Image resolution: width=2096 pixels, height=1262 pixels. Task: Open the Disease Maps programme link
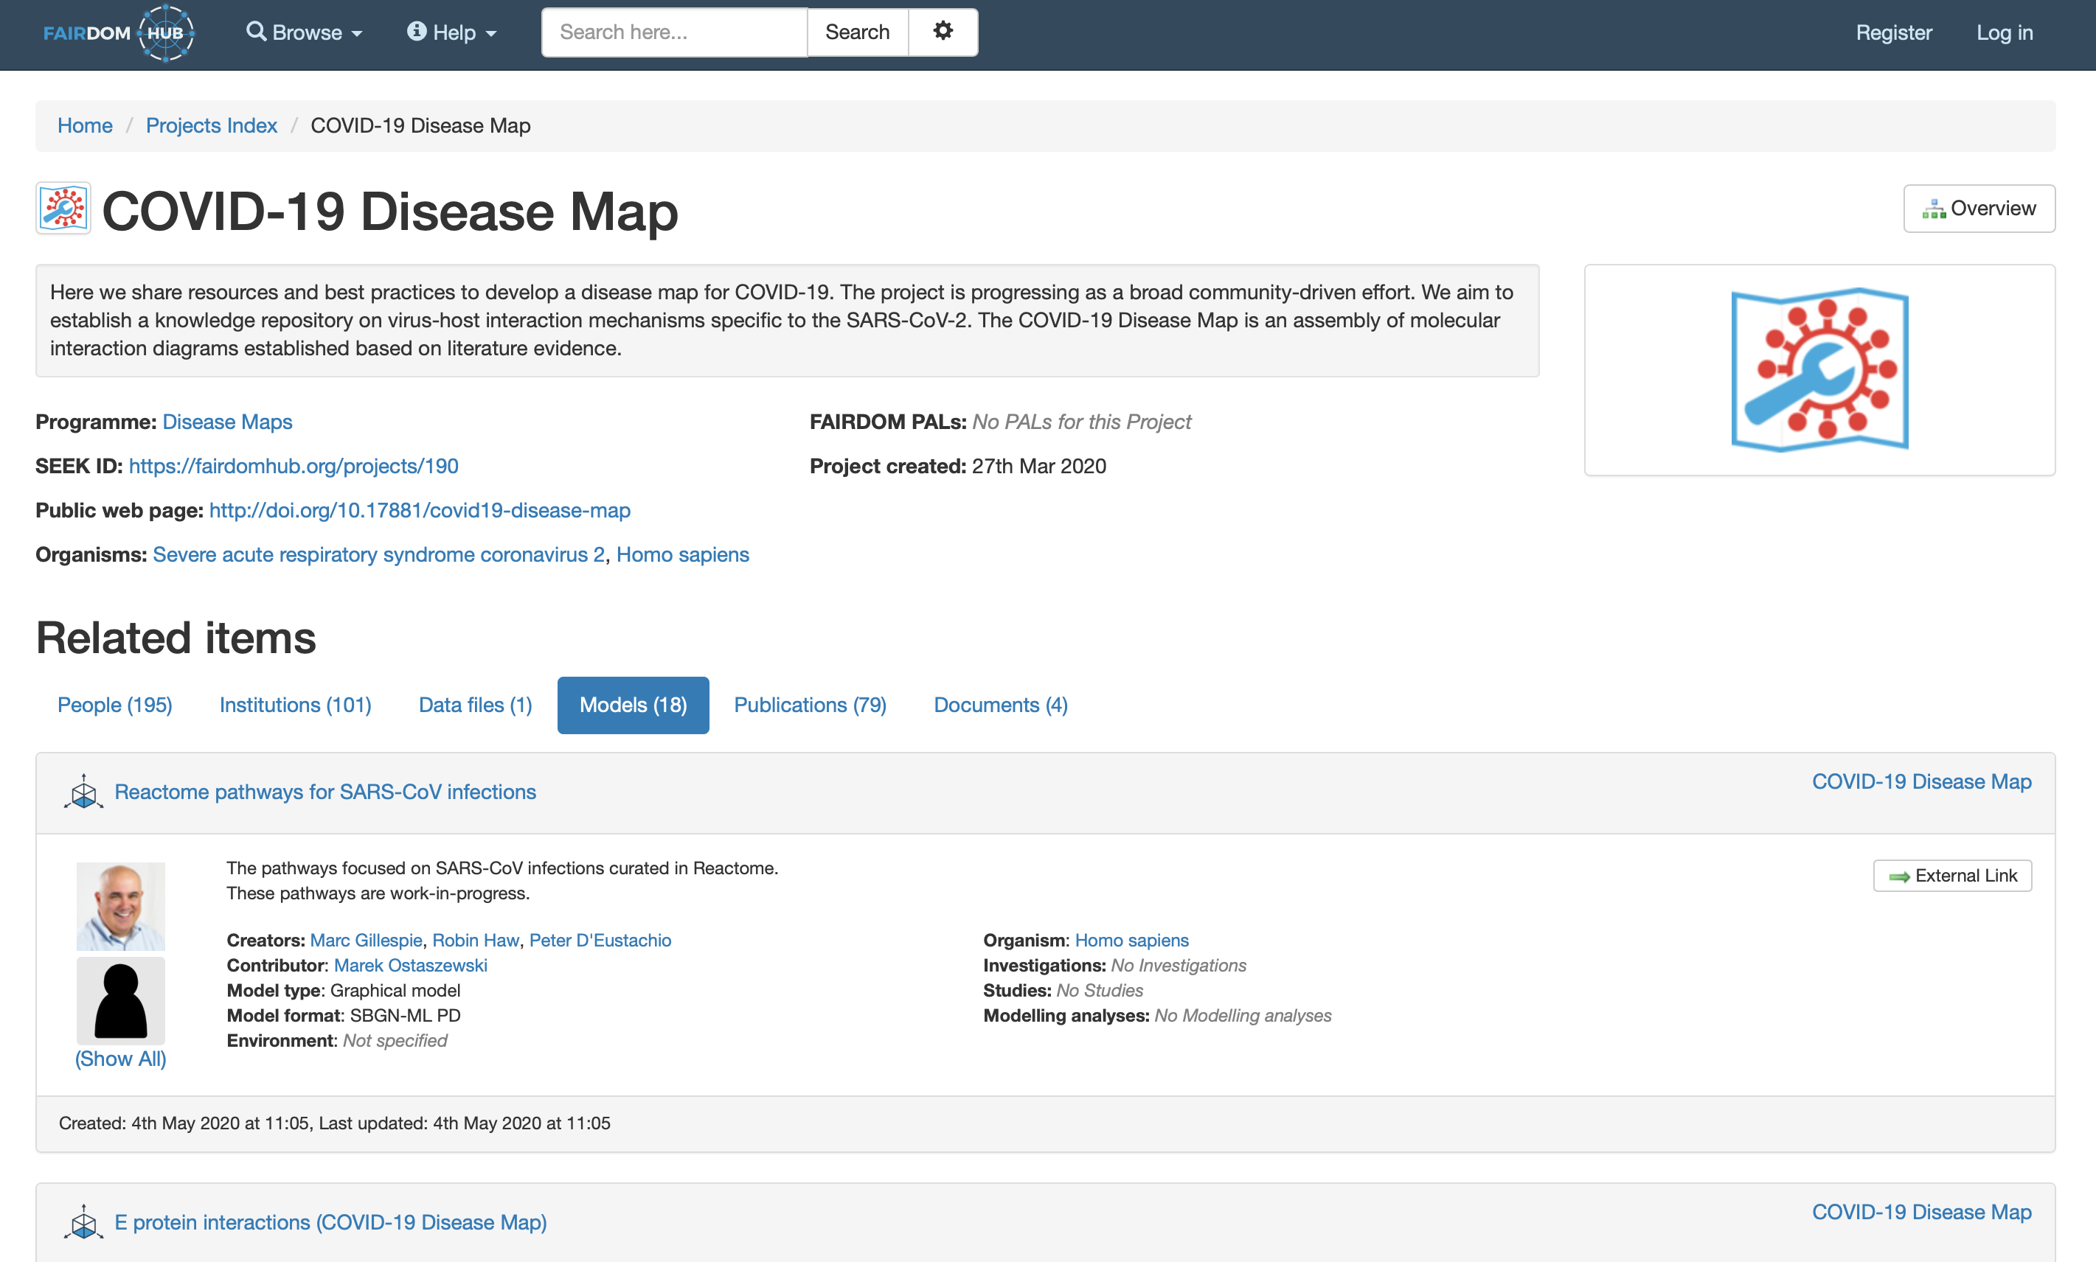pos(227,422)
